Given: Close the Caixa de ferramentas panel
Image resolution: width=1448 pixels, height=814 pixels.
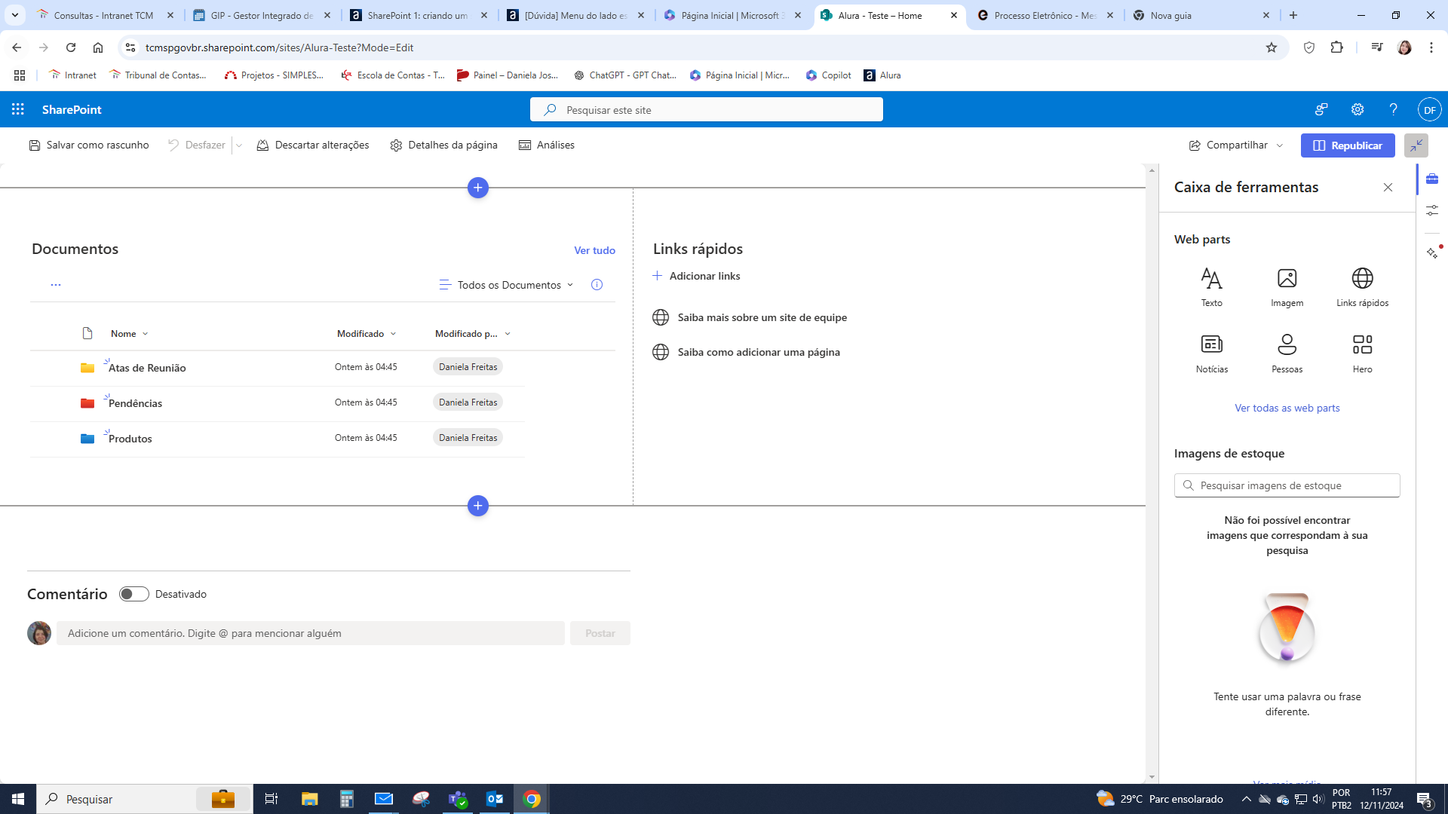Looking at the screenshot, I should (1388, 187).
